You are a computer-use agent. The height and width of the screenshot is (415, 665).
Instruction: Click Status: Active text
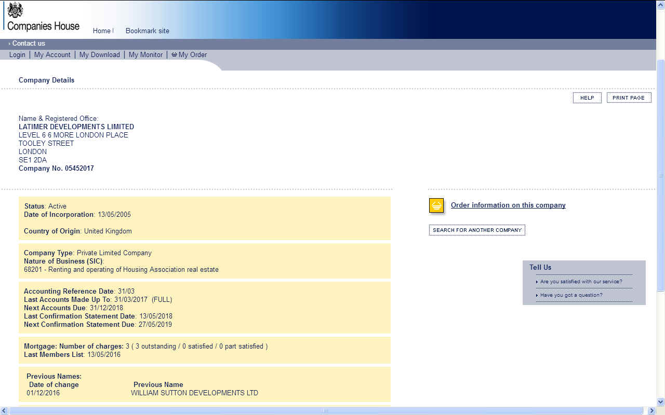click(45, 206)
